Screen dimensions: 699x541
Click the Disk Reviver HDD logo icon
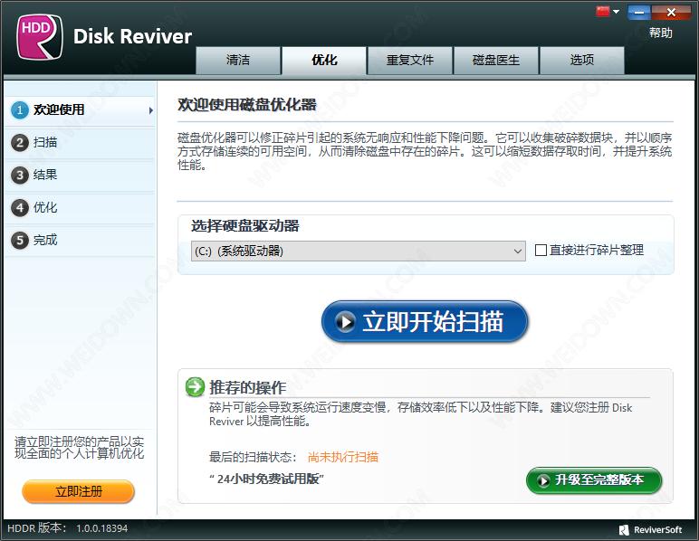(x=39, y=36)
